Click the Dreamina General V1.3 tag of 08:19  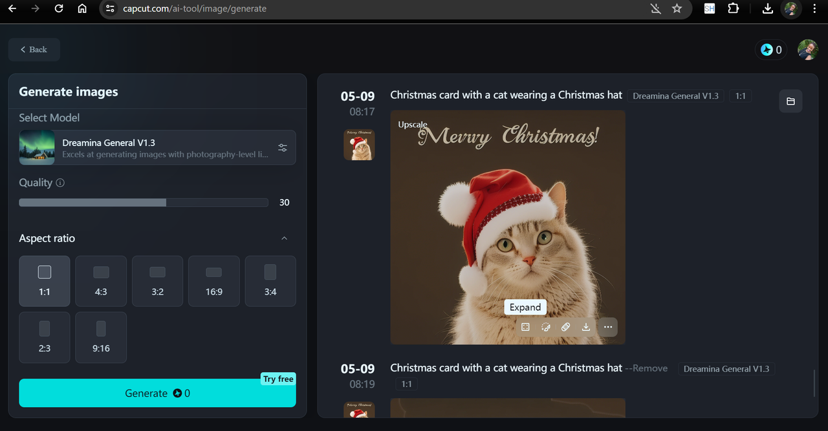[726, 369]
